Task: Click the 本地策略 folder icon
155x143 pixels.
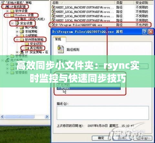Action: pyautogui.click(x=22, y=32)
